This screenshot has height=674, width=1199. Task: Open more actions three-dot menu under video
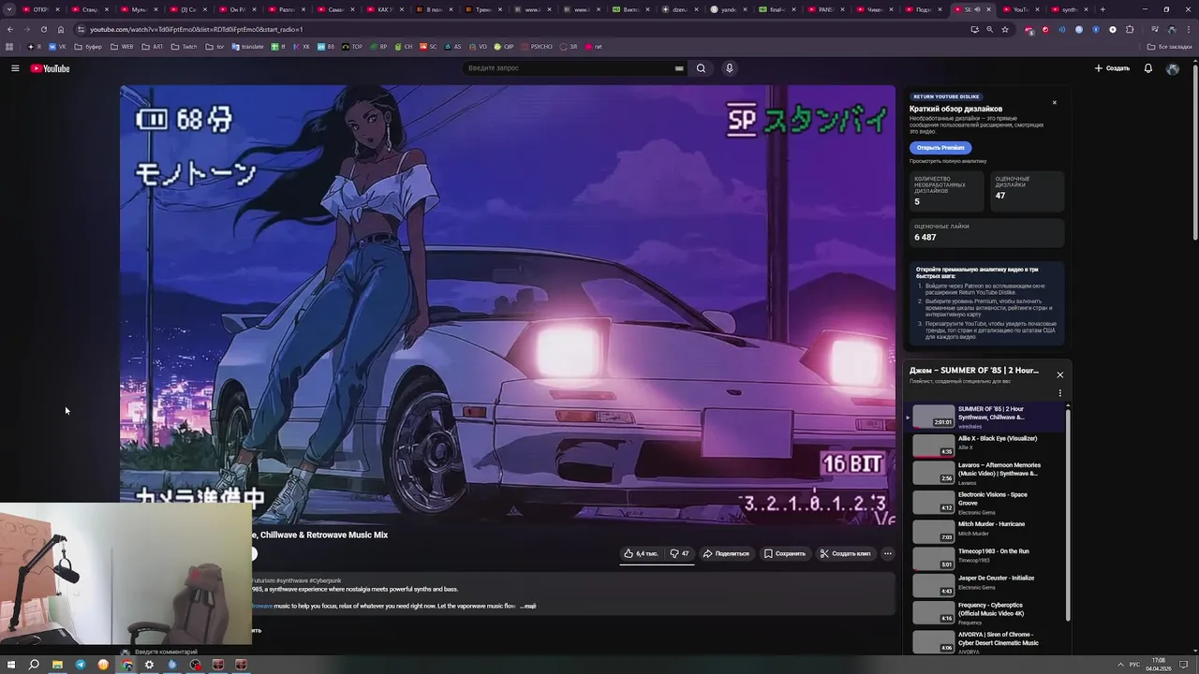tap(888, 553)
